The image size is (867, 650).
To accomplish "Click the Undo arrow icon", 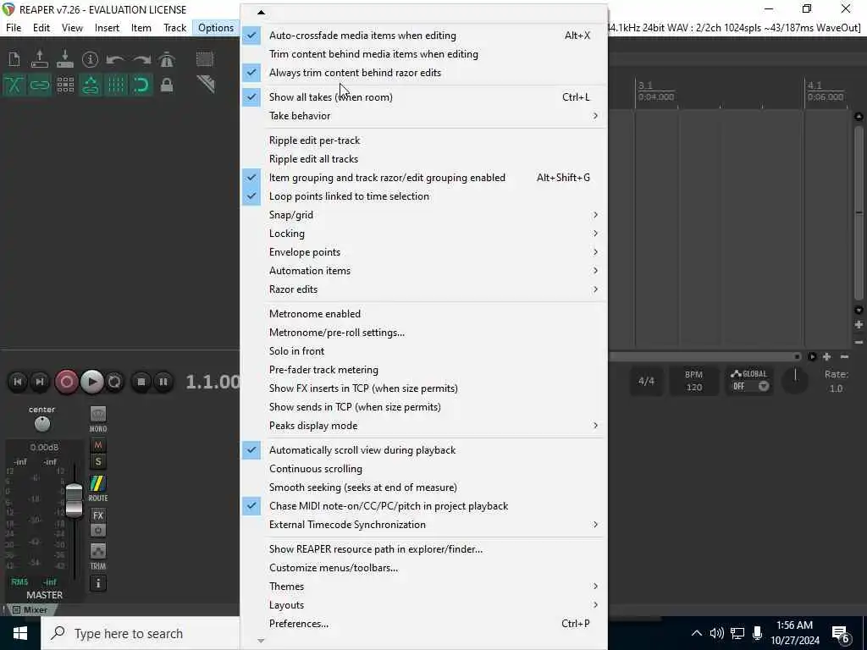I will [115, 59].
